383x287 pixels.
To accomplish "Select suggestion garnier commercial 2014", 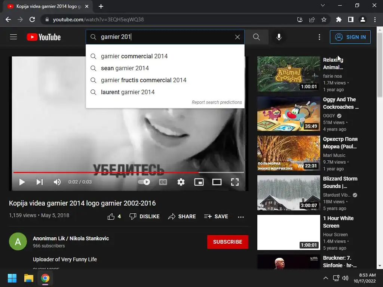I will click(x=165, y=56).
